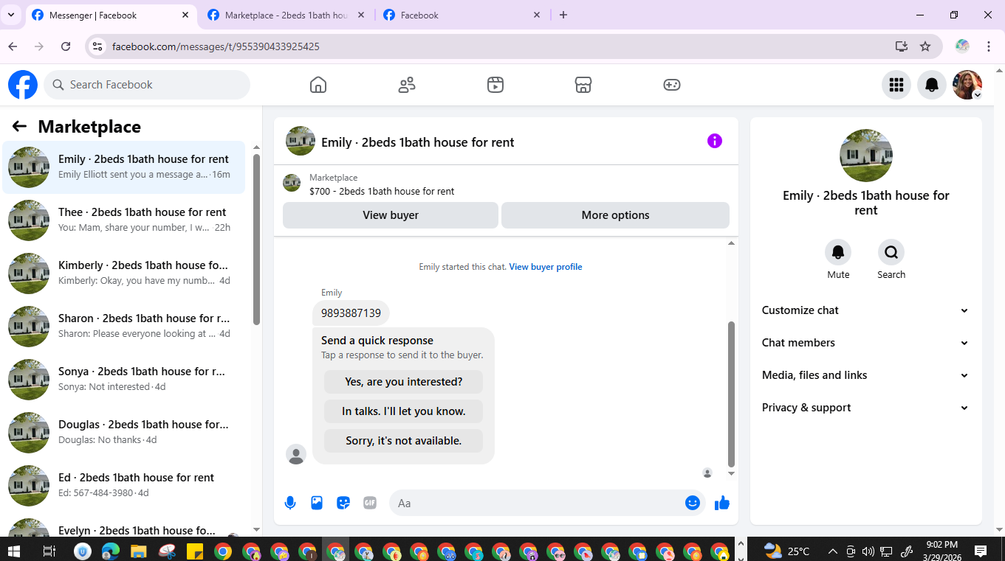Attach a file with the image icon
1005x561 pixels.
pos(317,503)
